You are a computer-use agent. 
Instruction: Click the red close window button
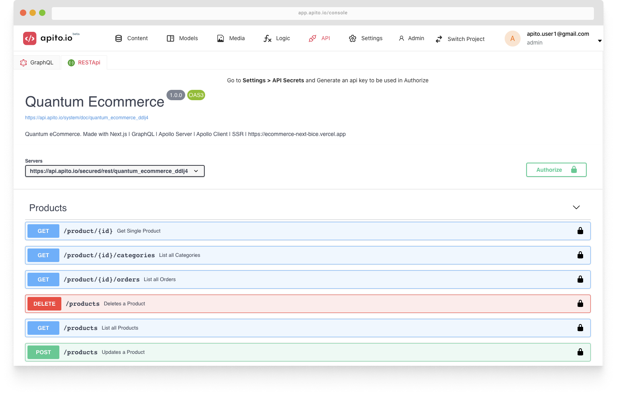pyautogui.click(x=23, y=13)
